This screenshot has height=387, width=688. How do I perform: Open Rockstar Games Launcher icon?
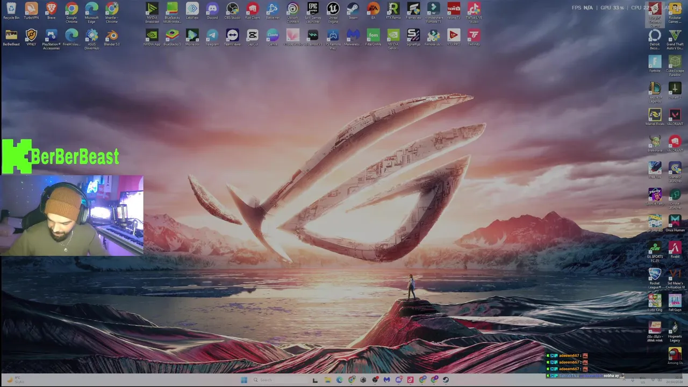click(x=675, y=13)
